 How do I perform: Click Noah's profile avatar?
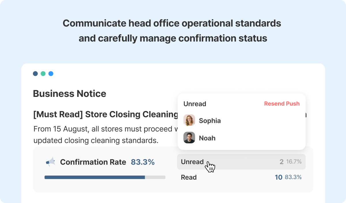coord(189,138)
